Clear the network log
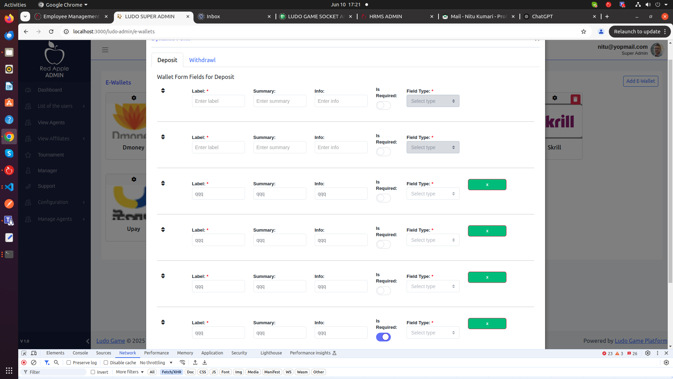Screen dimensions: 673x379 click(34, 363)
